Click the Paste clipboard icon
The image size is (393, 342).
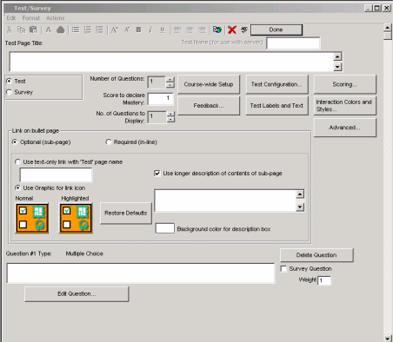pyautogui.click(x=34, y=30)
